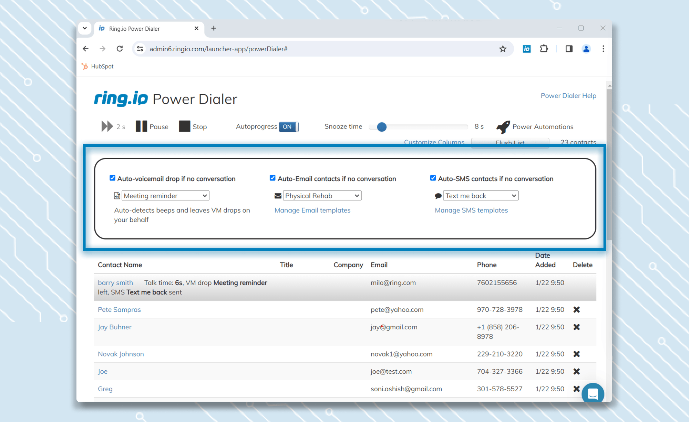The width and height of the screenshot is (689, 422).
Task: Open a new browser tab
Action: (x=214, y=29)
